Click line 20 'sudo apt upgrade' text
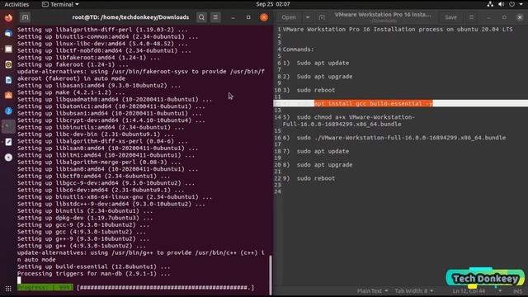Viewport: 528px width, 297px height. tap(324, 165)
